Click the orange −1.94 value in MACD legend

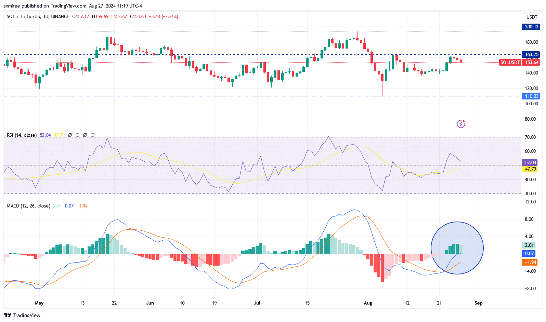click(x=82, y=206)
